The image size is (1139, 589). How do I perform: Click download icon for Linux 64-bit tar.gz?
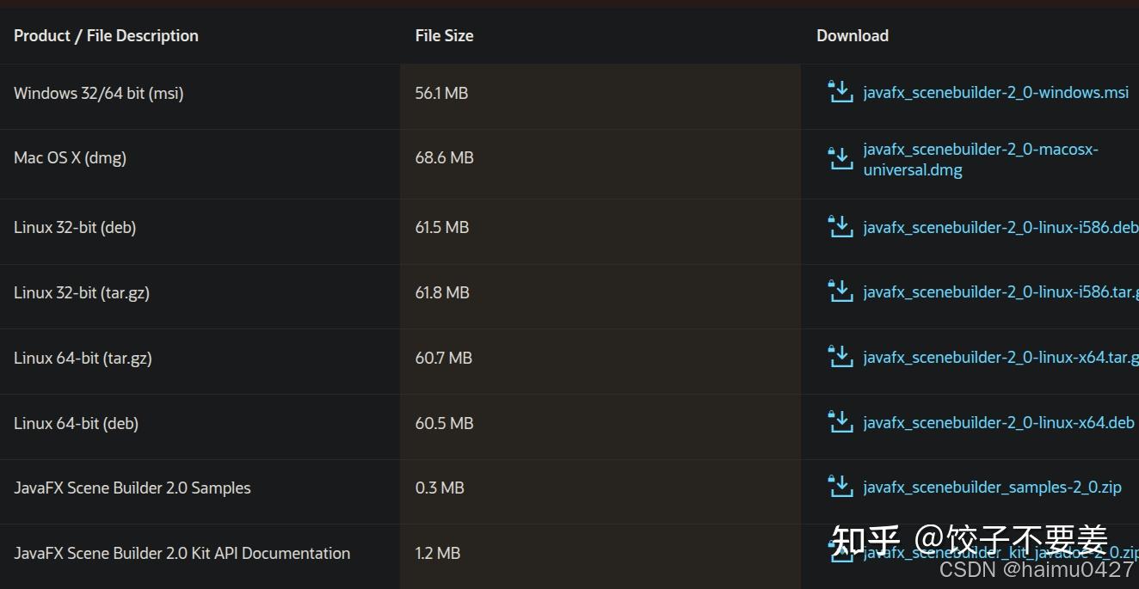840,357
